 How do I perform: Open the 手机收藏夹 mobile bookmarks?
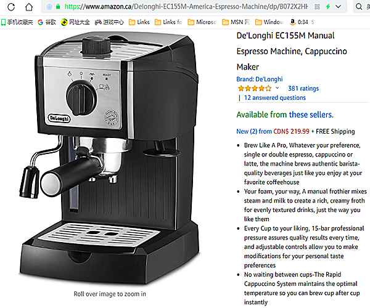click(x=17, y=22)
